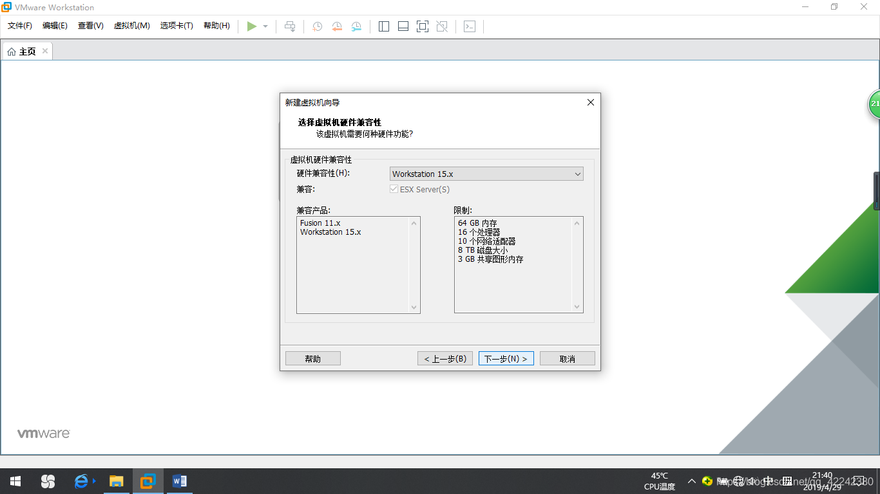Screen dimensions: 880x494
Task: Click the green floating ball at the right screen edge
Action: point(875,104)
